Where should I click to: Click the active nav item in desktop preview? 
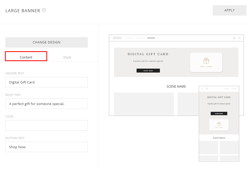(151, 38)
